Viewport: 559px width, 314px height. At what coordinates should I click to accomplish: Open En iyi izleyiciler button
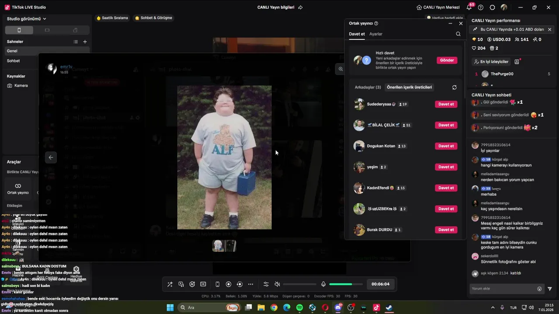coord(491,61)
